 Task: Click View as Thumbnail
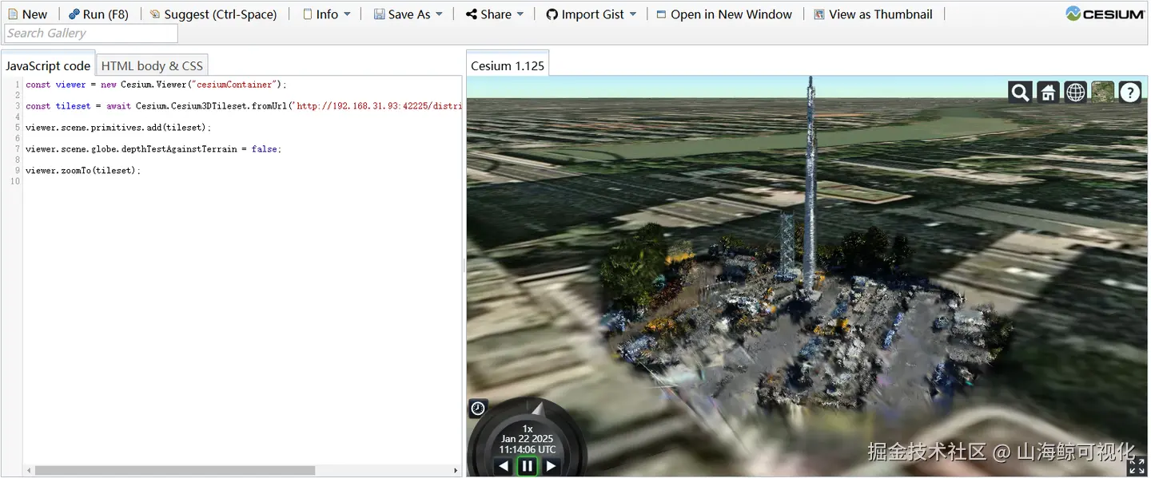tap(873, 14)
